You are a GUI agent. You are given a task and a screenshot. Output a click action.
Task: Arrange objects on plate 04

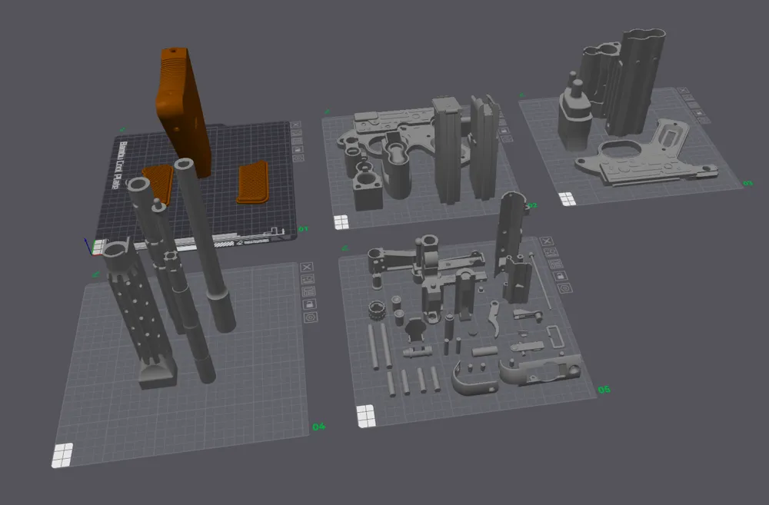(x=308, y=292)
